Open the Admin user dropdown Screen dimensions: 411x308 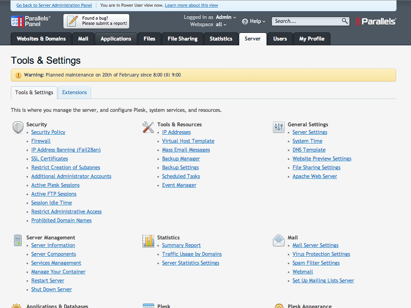[226, 17]
